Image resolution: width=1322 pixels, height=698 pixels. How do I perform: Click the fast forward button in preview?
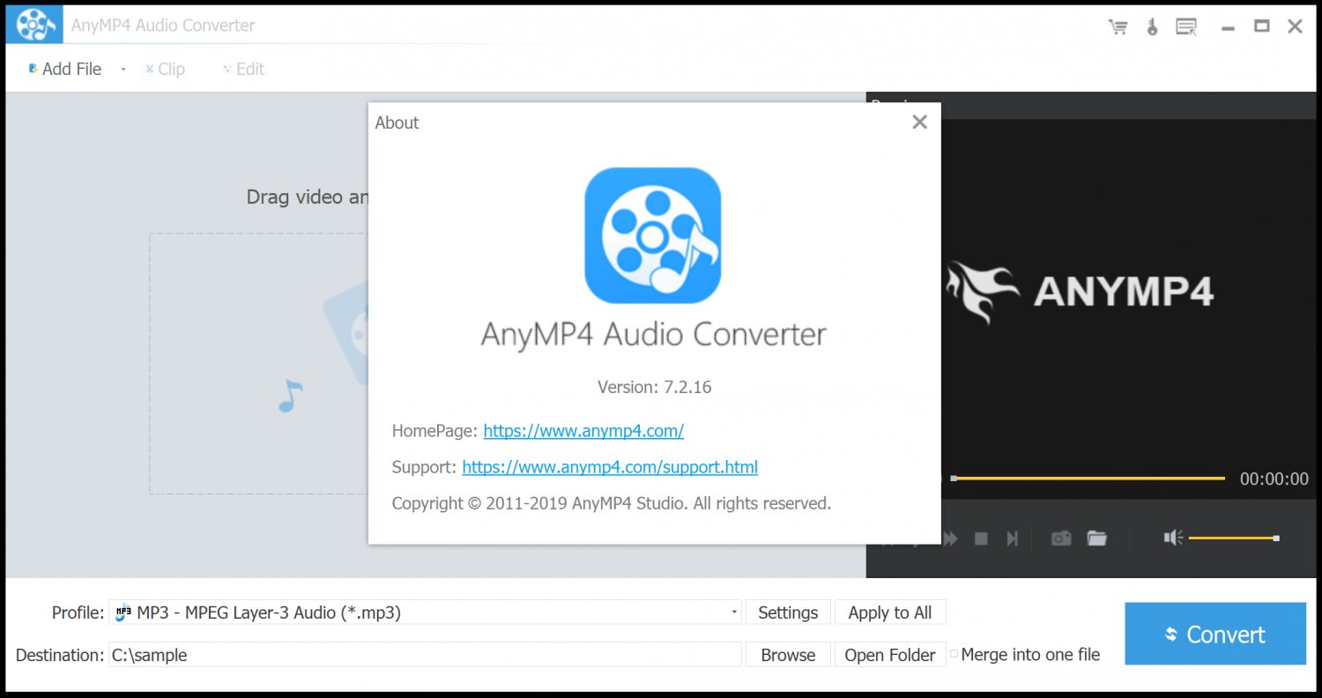(x=950, y=538)
